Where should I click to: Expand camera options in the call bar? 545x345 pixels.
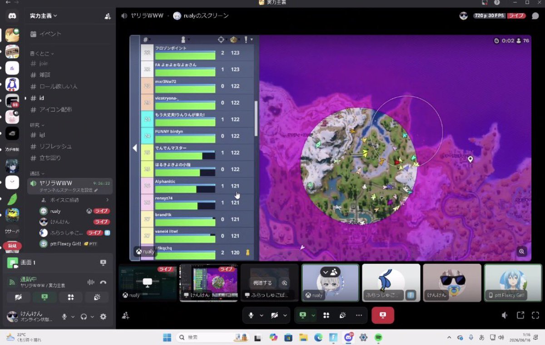coord(286,315)
